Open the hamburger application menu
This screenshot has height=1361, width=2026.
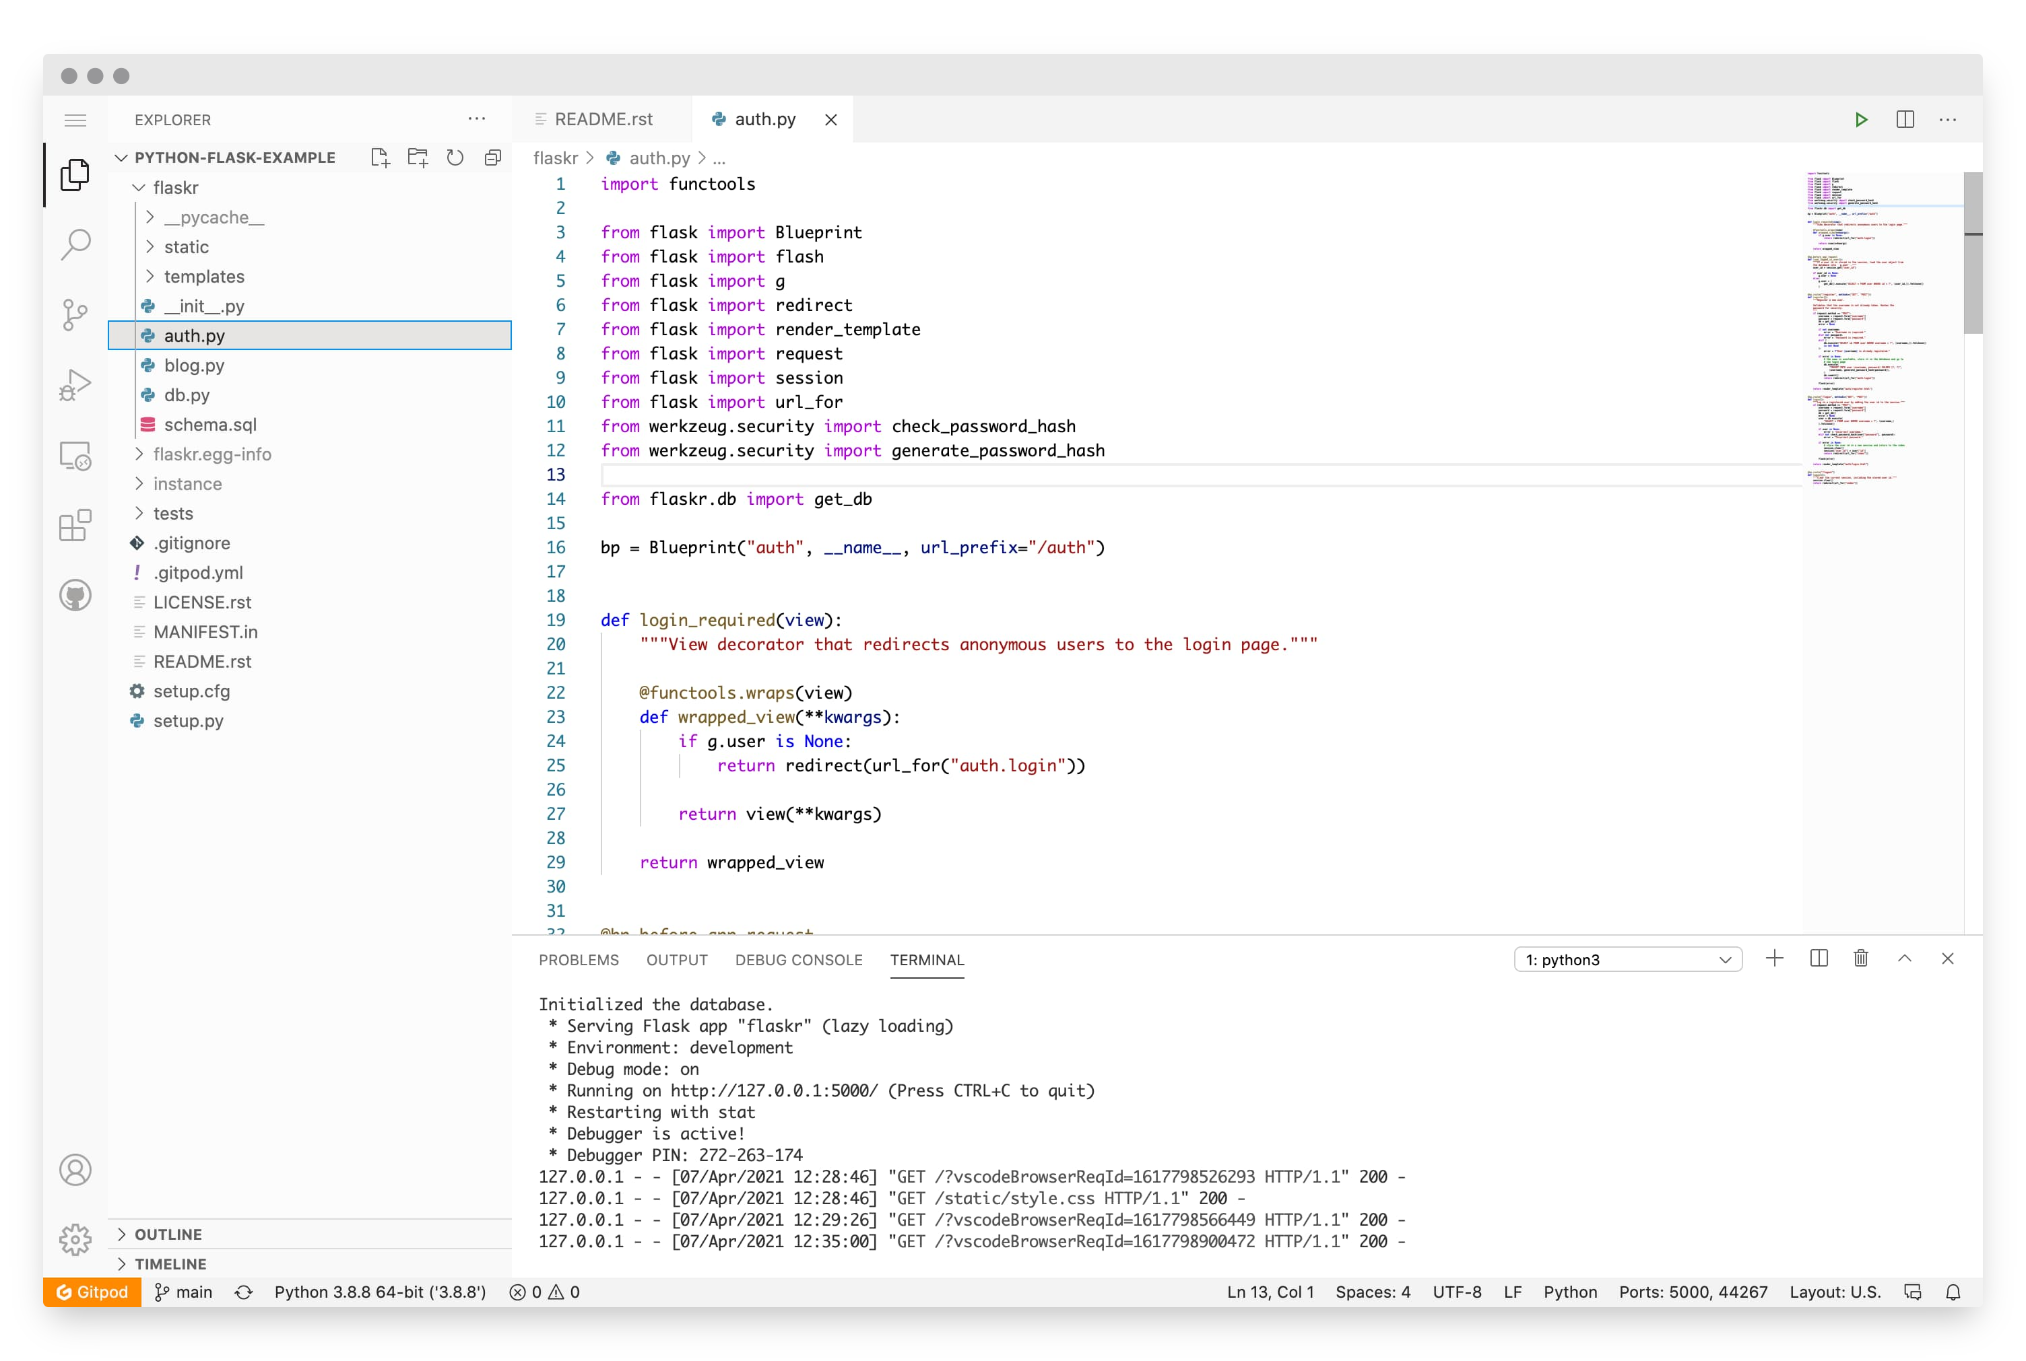[x=75, y=120]
